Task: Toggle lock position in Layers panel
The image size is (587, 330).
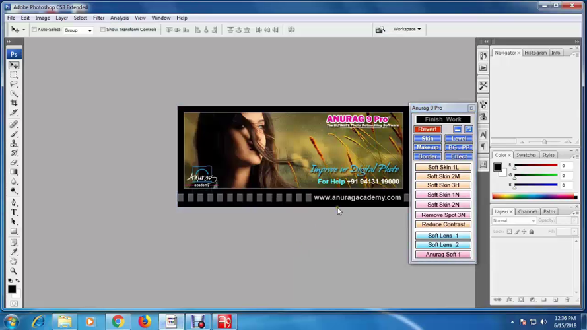Action: pyautogui.click(x=524, y=232)
